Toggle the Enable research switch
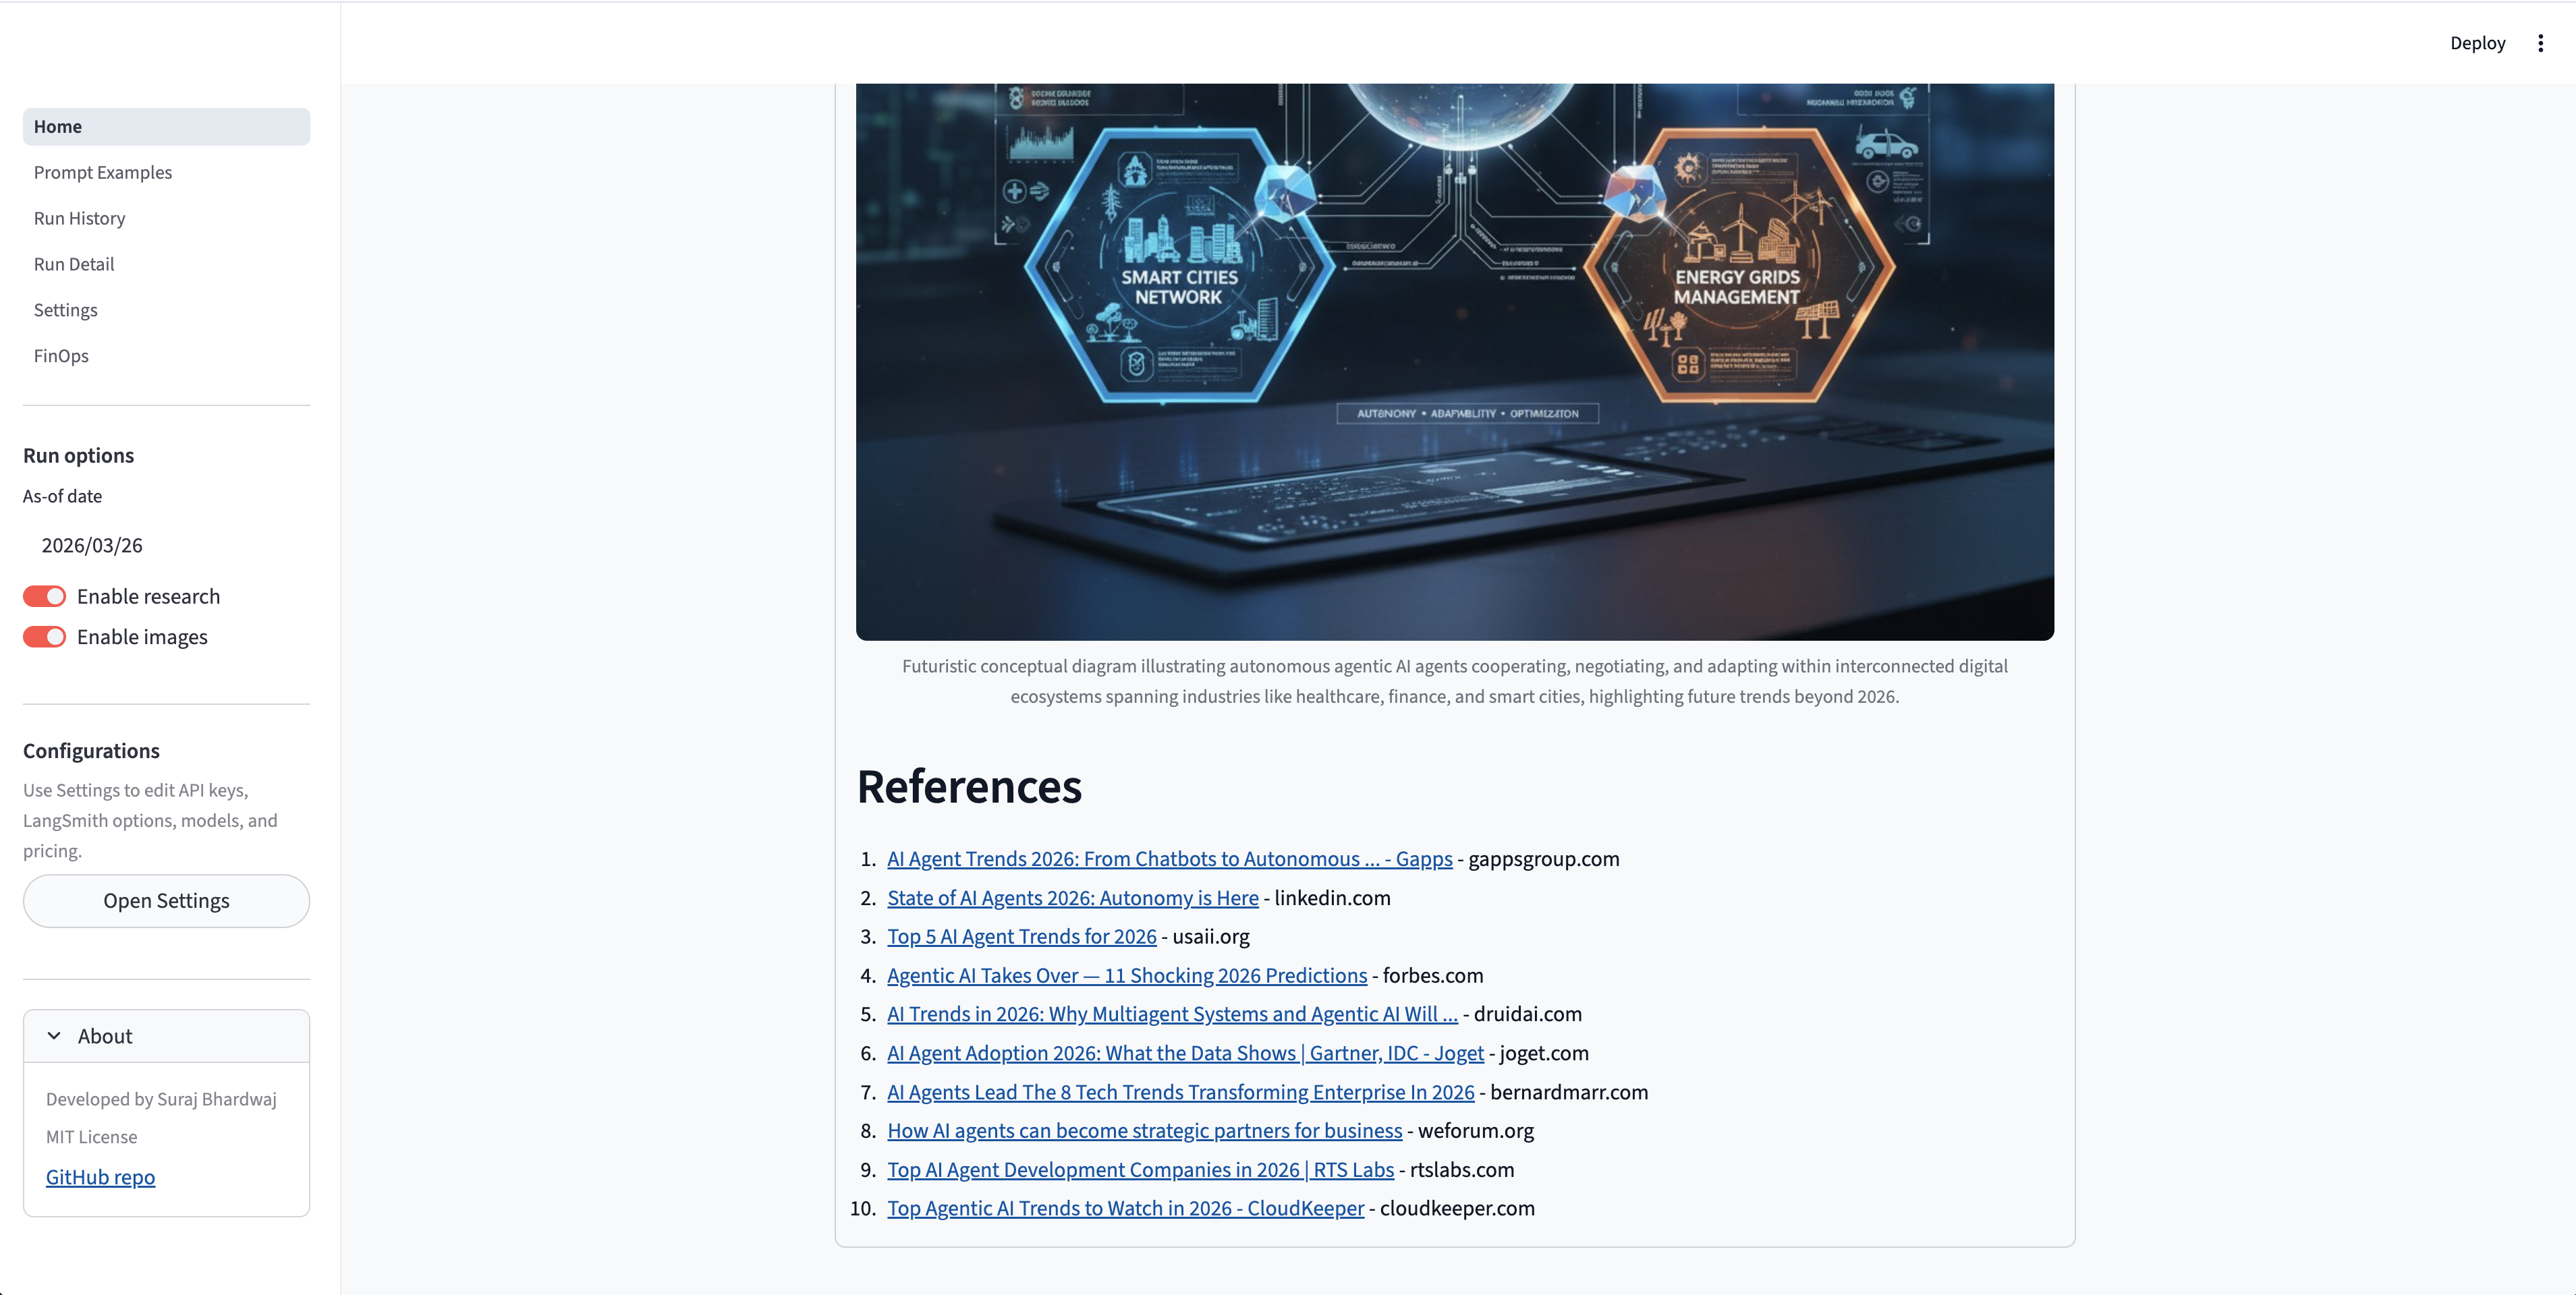 click(x=44, y=596)
